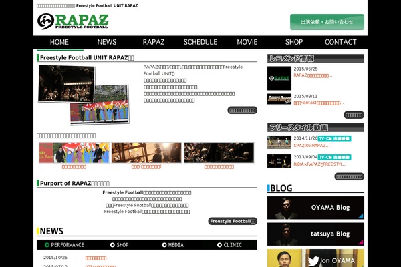The height and width of the screenshot is (267, 401).
Task: Open the Soccer Digest thumbnail dated 2015/03/11
Action: click(279, 99)
